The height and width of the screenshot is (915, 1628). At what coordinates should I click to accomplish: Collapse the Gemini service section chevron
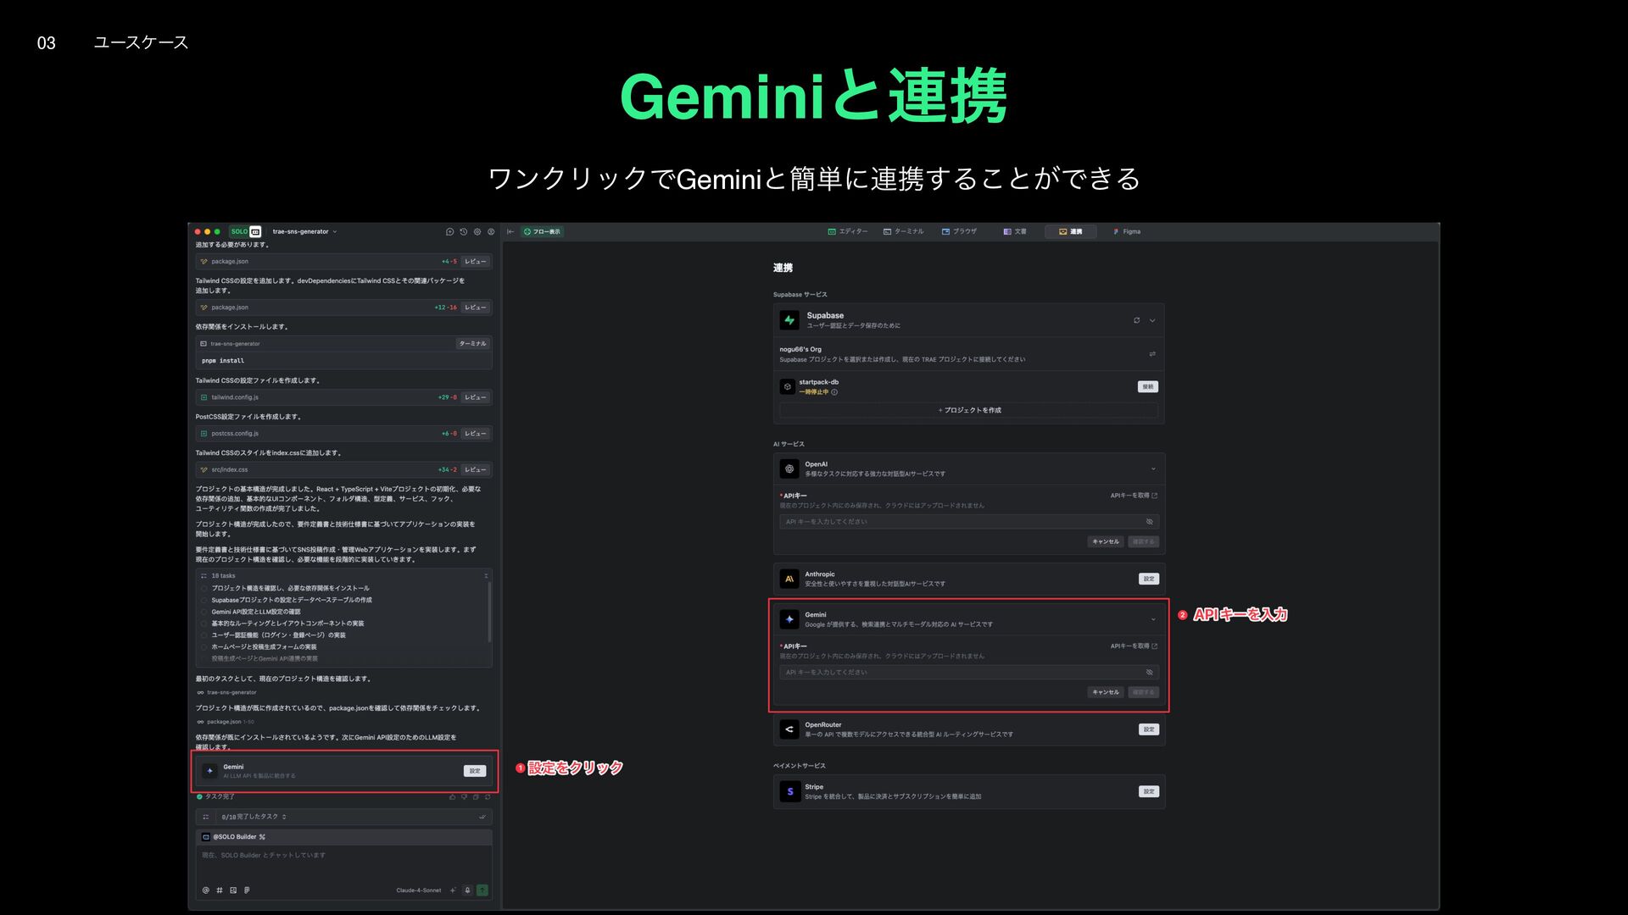coord(1153,619)
